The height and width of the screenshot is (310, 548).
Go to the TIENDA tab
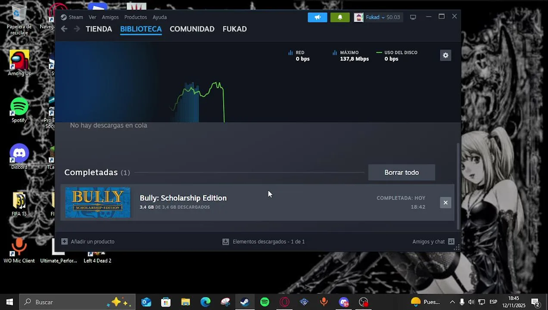coord(99,29)
